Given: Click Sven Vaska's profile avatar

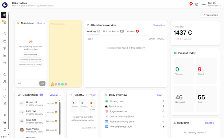Looking at the screenshot, I should pyautogui.click(x=22, y=130).
